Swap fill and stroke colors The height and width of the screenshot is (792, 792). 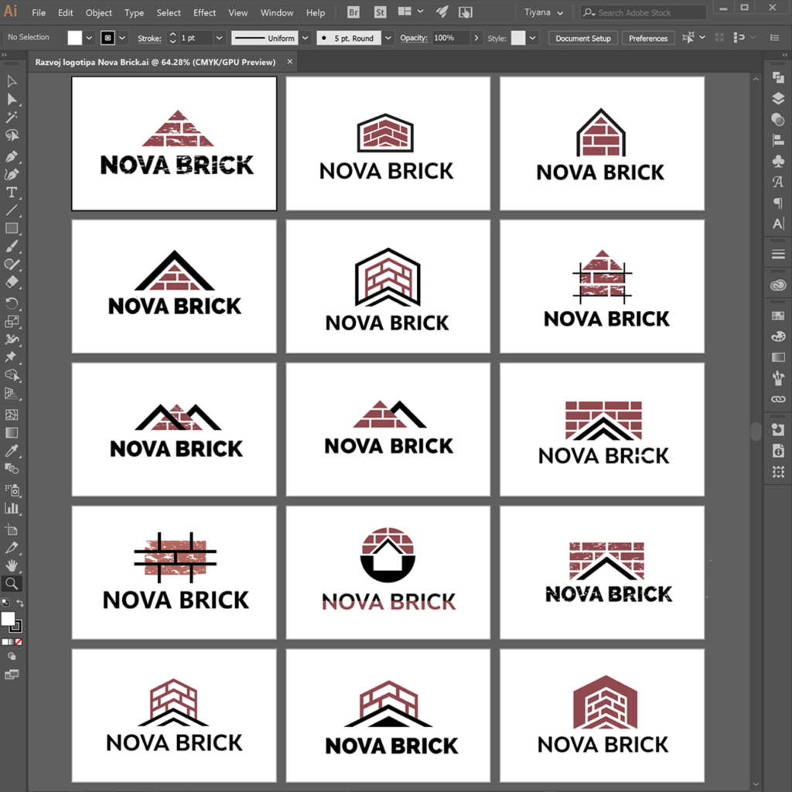pos(20,603)
